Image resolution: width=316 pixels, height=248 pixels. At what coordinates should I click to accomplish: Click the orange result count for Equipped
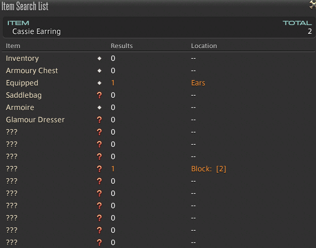(x=113, y=83)
